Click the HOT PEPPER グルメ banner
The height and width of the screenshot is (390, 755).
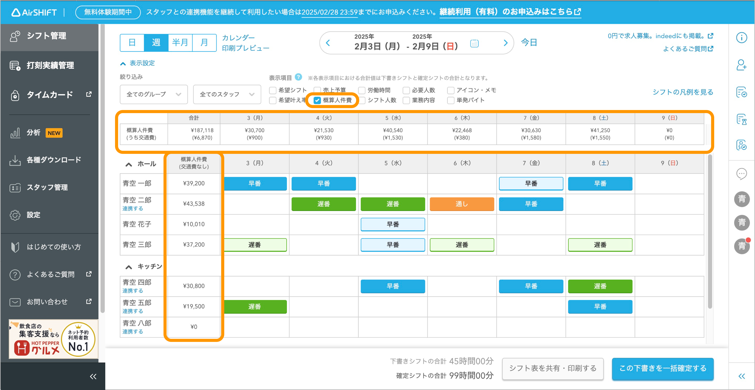53,339
